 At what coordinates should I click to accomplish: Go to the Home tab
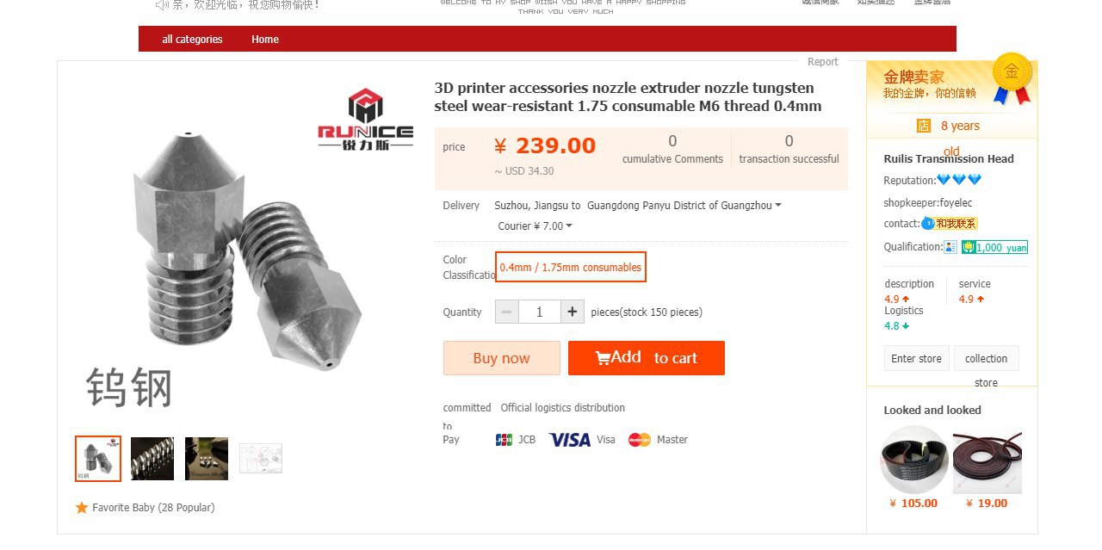coord(265,40)
